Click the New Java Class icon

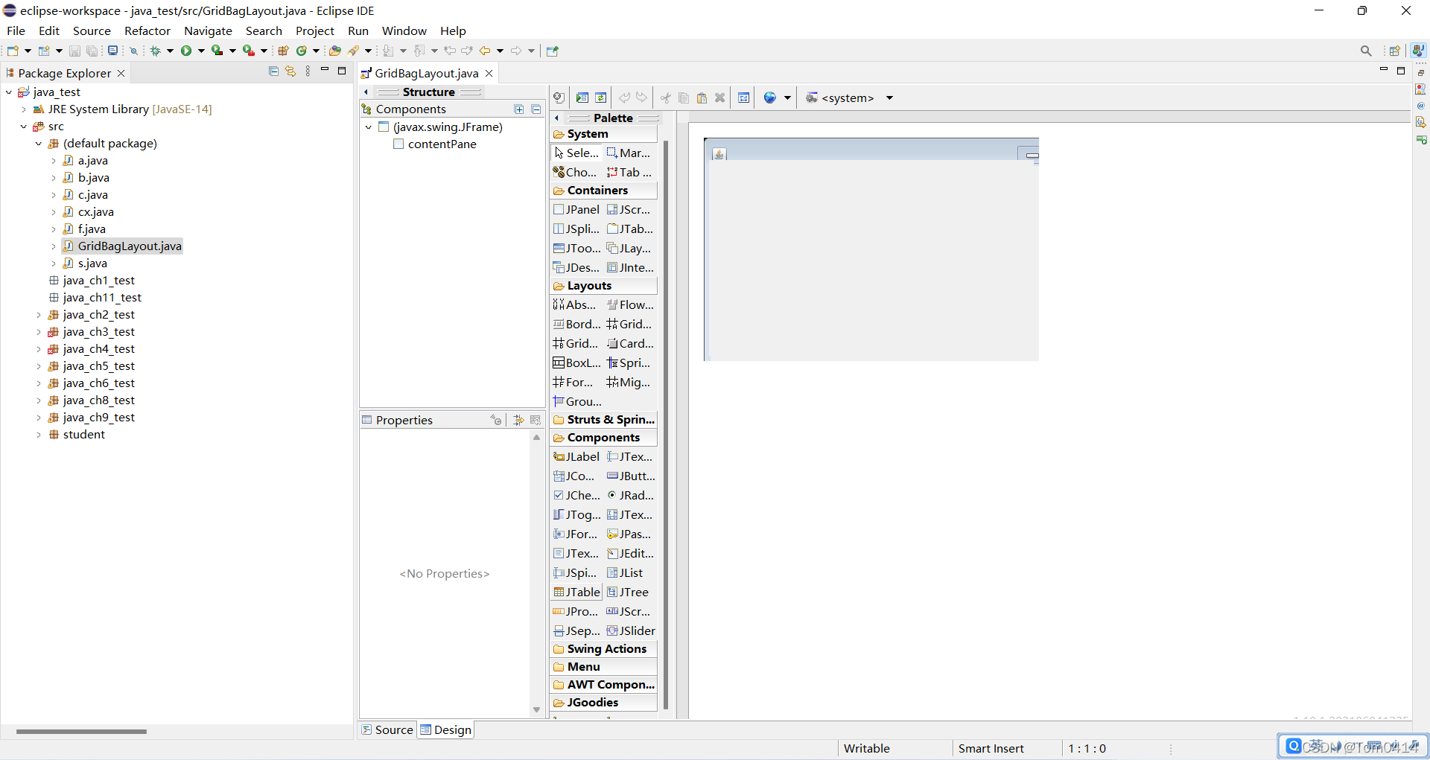pyautogui.click(x=302, y=51)
